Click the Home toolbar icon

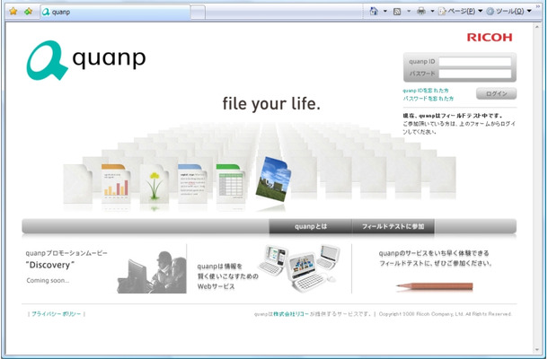374,11
